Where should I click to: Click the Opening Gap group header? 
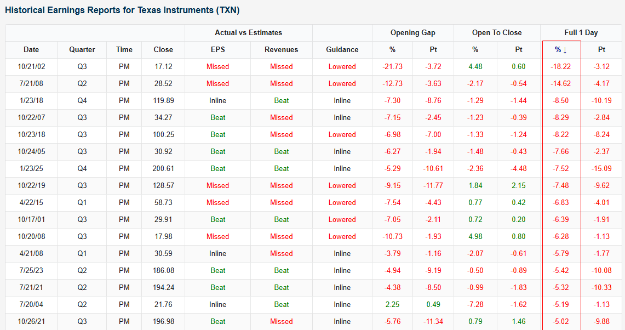[x=412, y=33]
